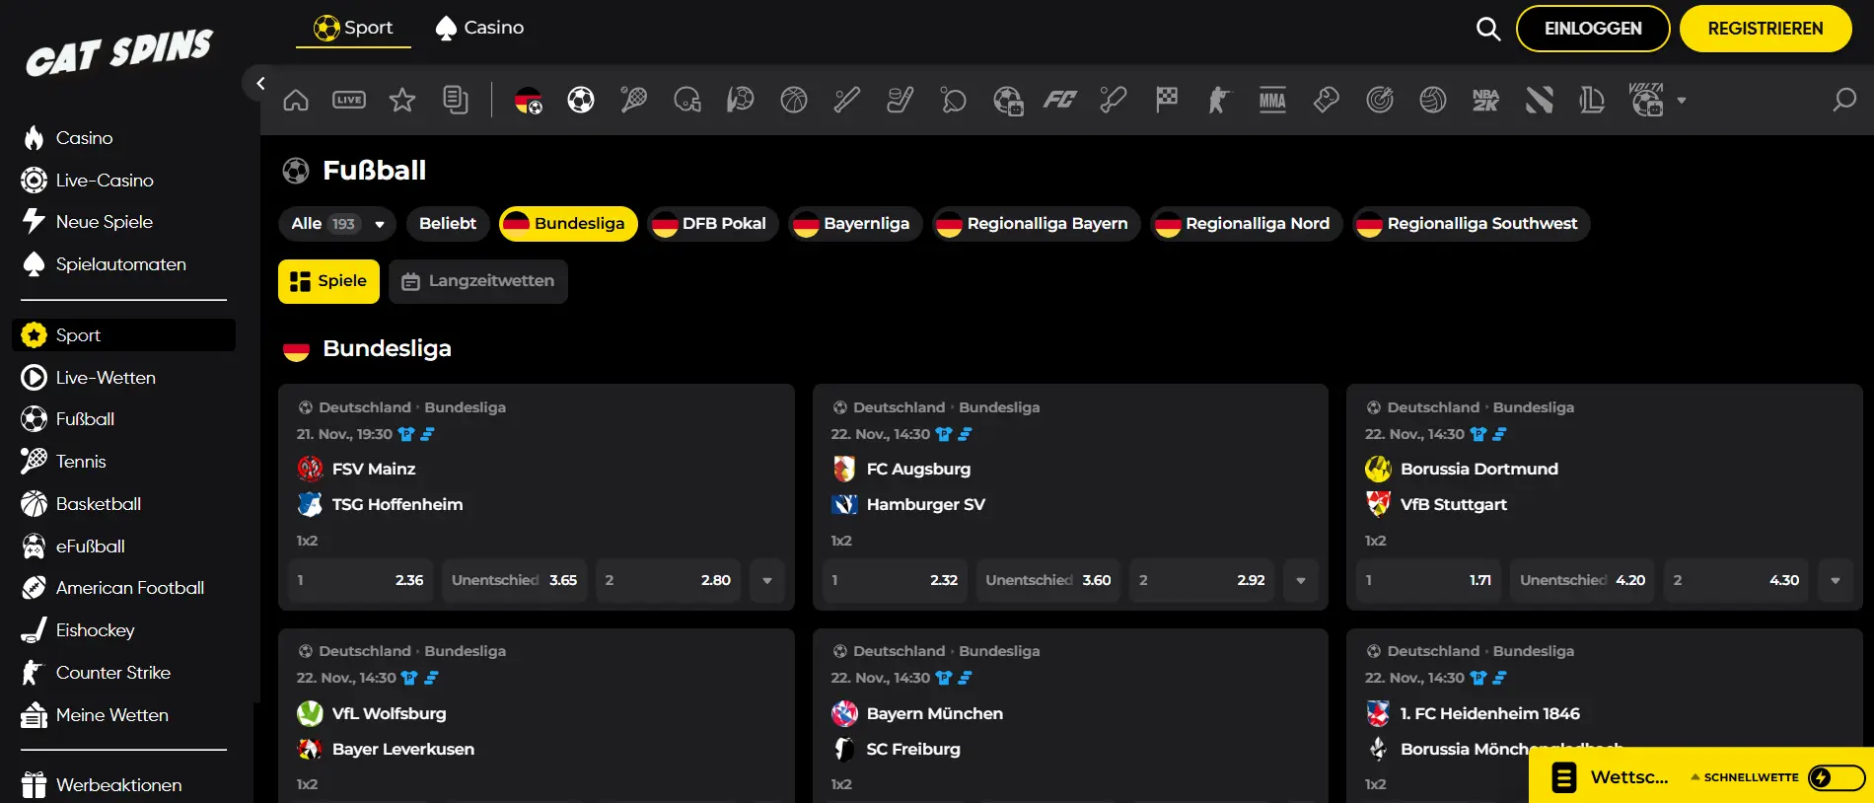Collapse the left sidebar with chevron
Screen dimensions: 1874x803
coord(260,84)
